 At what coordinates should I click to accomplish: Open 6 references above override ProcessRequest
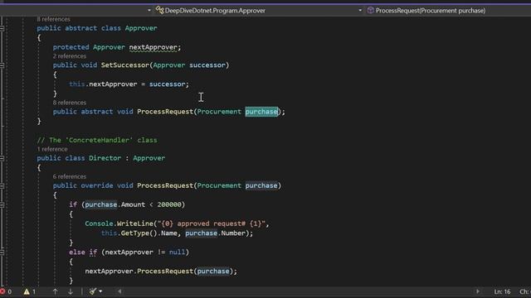[x=70, y=176]
